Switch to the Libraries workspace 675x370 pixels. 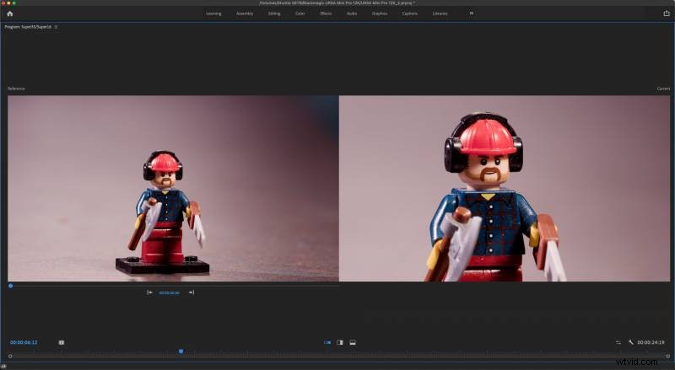click(440, 13)
